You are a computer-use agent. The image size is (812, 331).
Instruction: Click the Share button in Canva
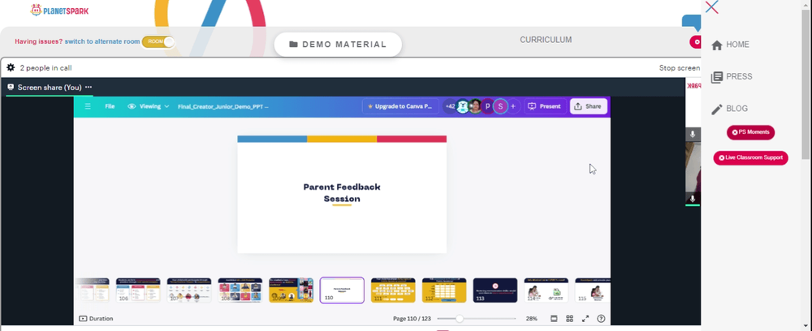click(588, 106)
